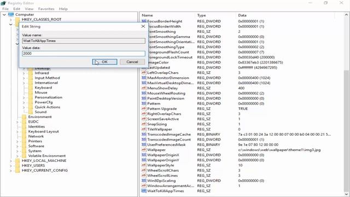Click the MouseWheelRouting DWORD icon
Viewport: 350px width, 197px height.
pos(144,93)
